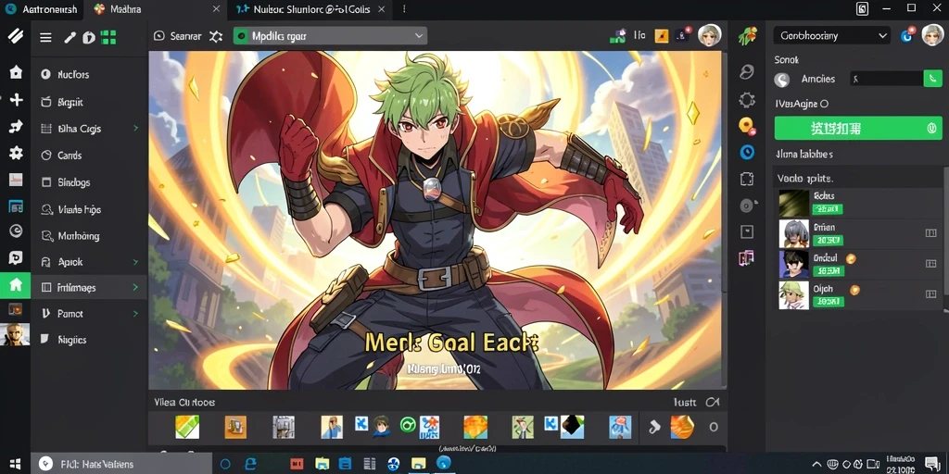Screen dimensions: 949x474
Task: Click the blue badge icon beside Genbhoorany dropdown
Action: coord(906,36)
